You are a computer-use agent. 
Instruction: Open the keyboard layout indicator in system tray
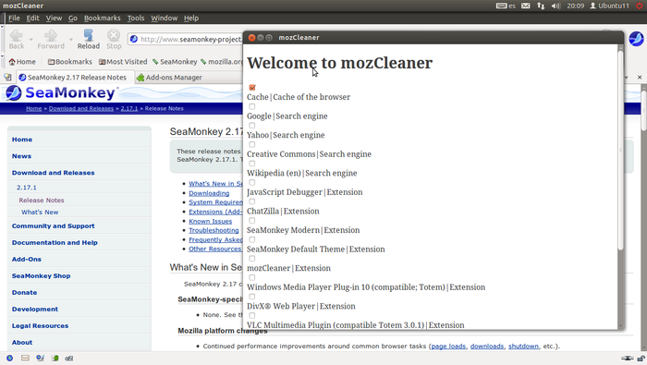[x=506, y=6]
